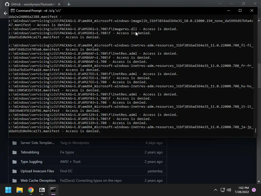This screenshot has width=261, height=196.
Task: Click the 'imageres.dll - Access is denied' line
Action: click(x=93, y=29)
